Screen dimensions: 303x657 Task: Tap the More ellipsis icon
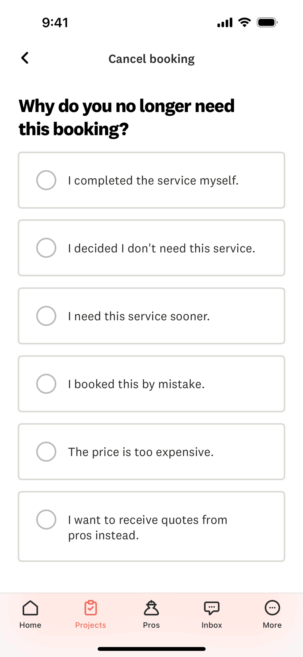[272, 608]
